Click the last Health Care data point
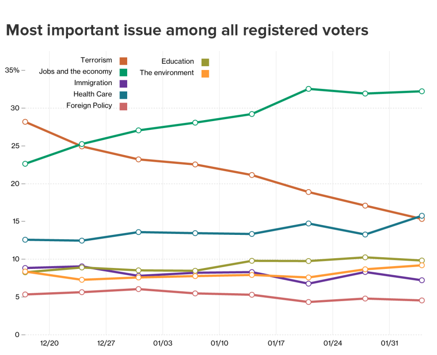437x355 pixels. click(422, 215)
